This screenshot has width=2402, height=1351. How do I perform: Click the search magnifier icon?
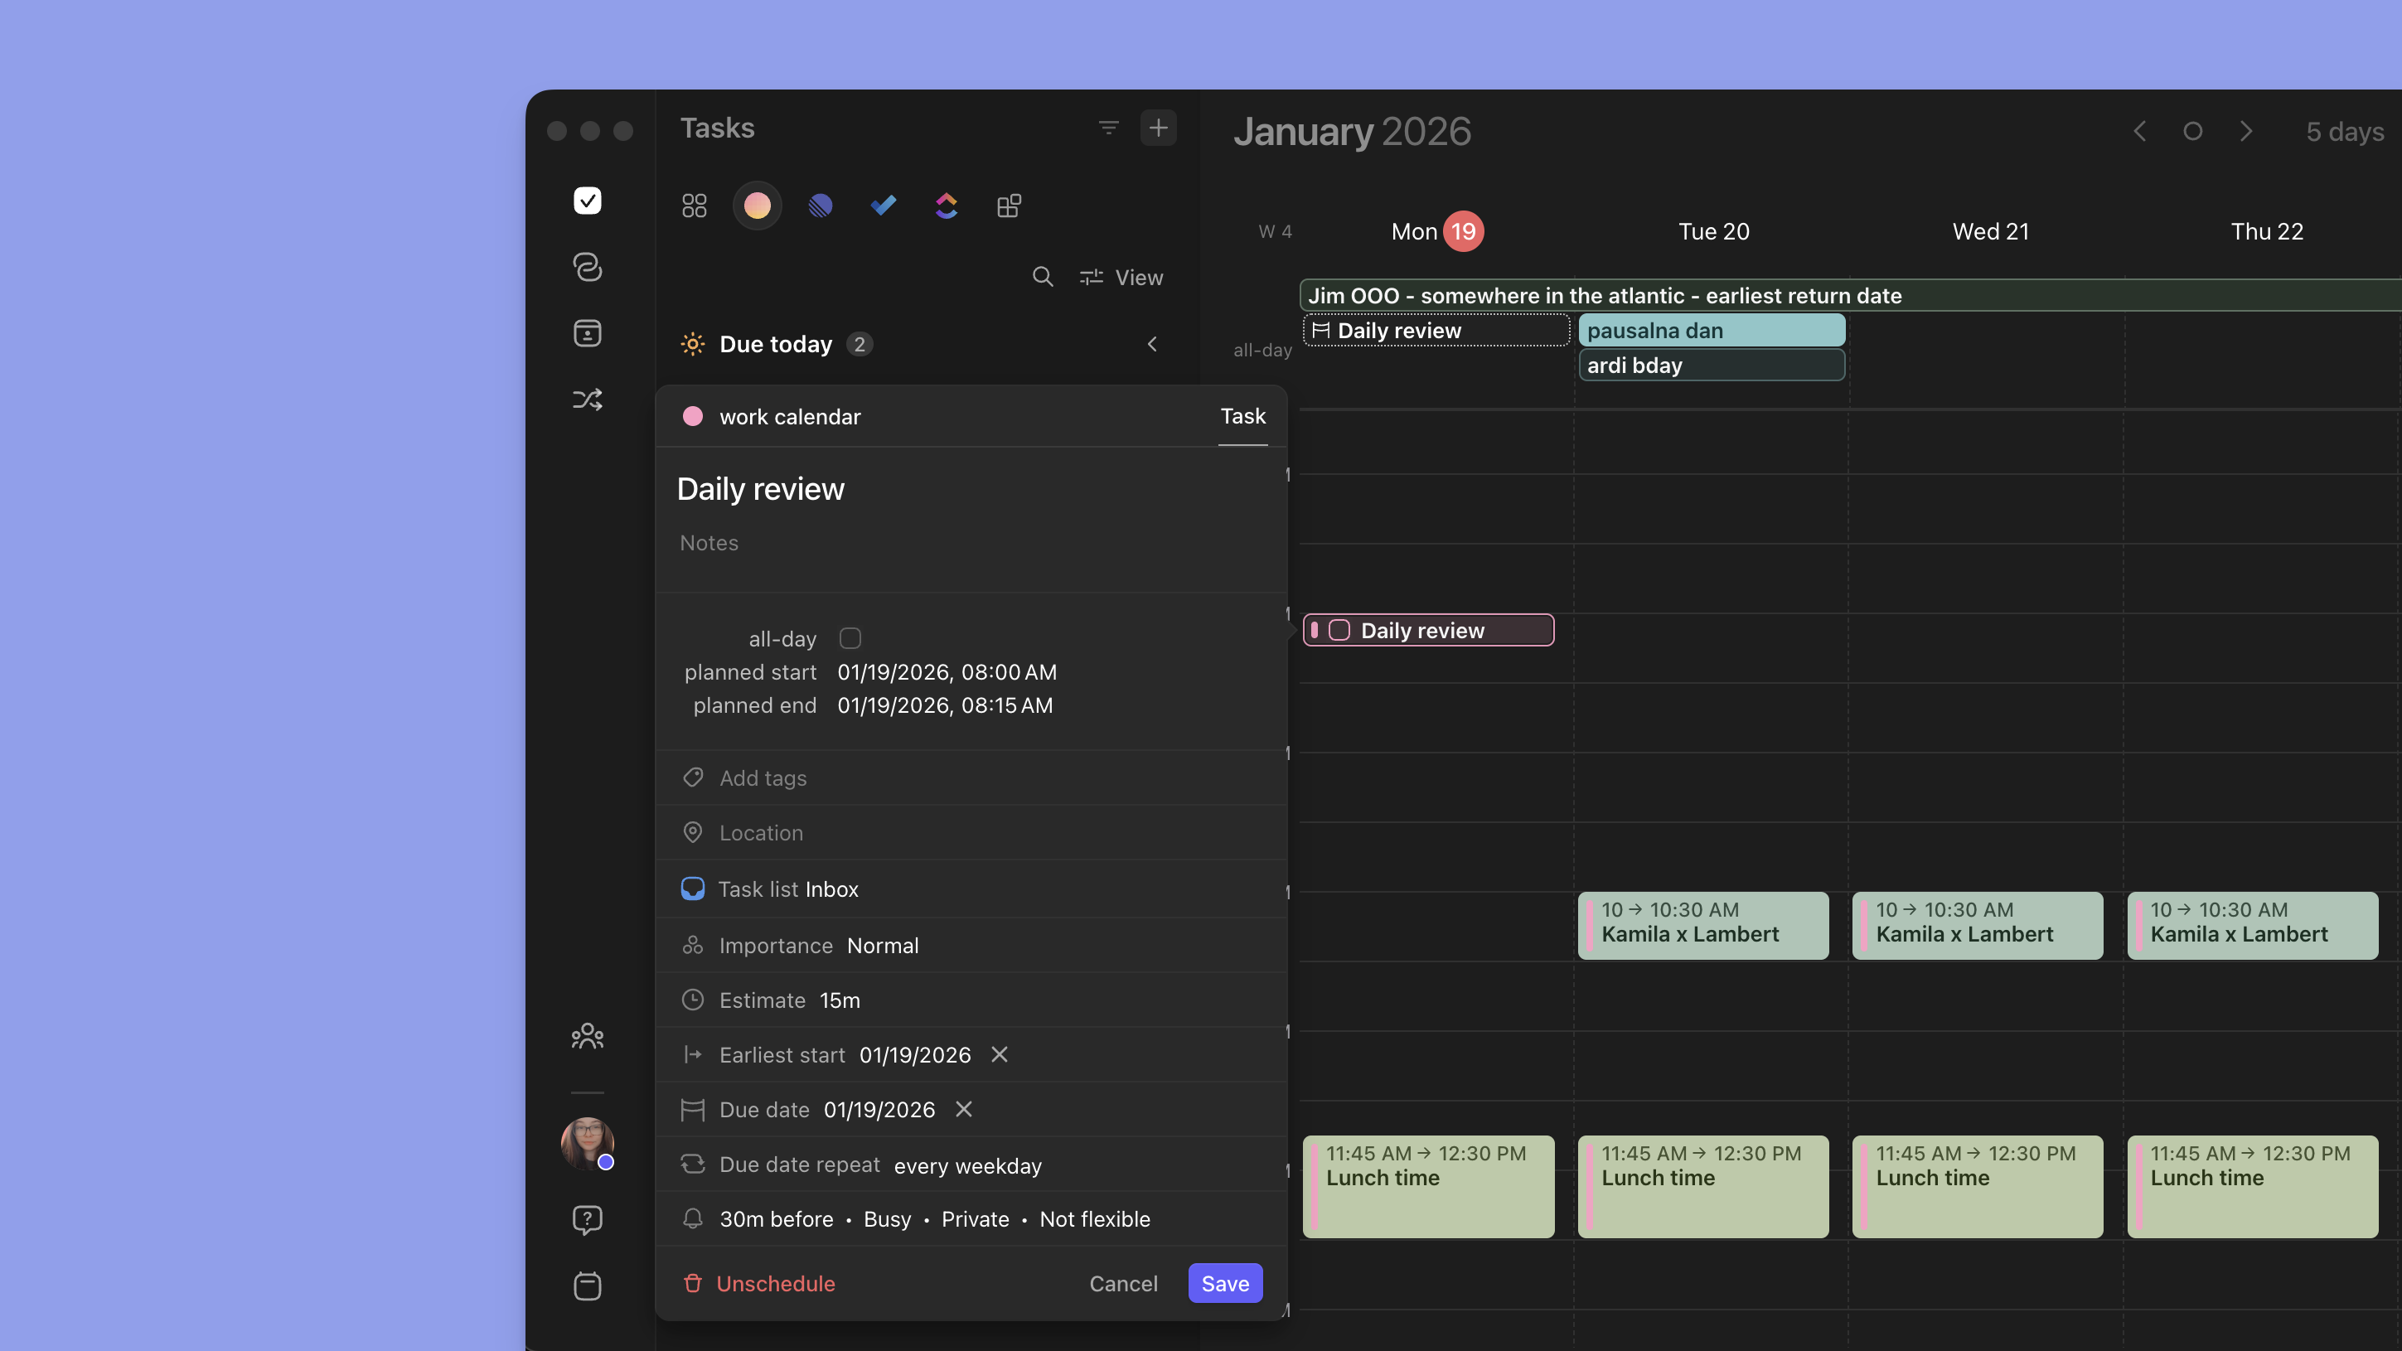click(1043, 277)
